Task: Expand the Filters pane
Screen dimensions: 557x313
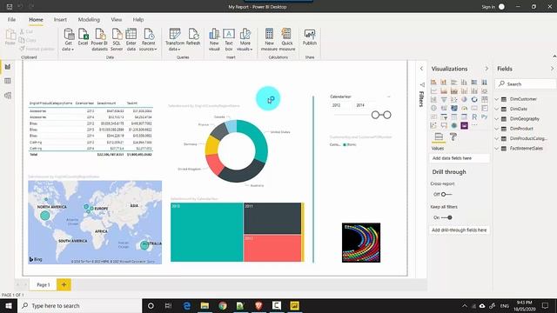Action: click(x=421, y=69)
